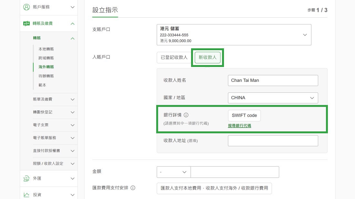Image resolution: width=355 pixels, height=199 pixels.
Task: Open the 支賬戶口 account dropdown
Action: pyautogui.click(x=234, y=35)
